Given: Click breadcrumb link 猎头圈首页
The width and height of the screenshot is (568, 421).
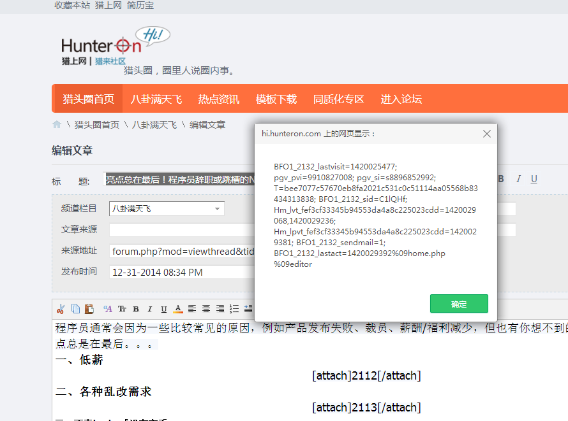Looking at the screenshot, I should 97,125.
